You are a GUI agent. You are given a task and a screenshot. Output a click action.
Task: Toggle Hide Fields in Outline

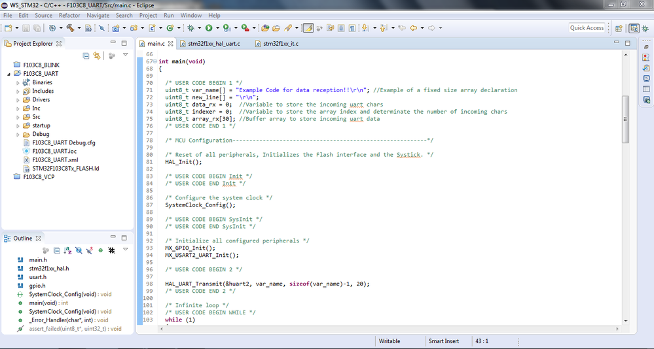click(79, 250)
